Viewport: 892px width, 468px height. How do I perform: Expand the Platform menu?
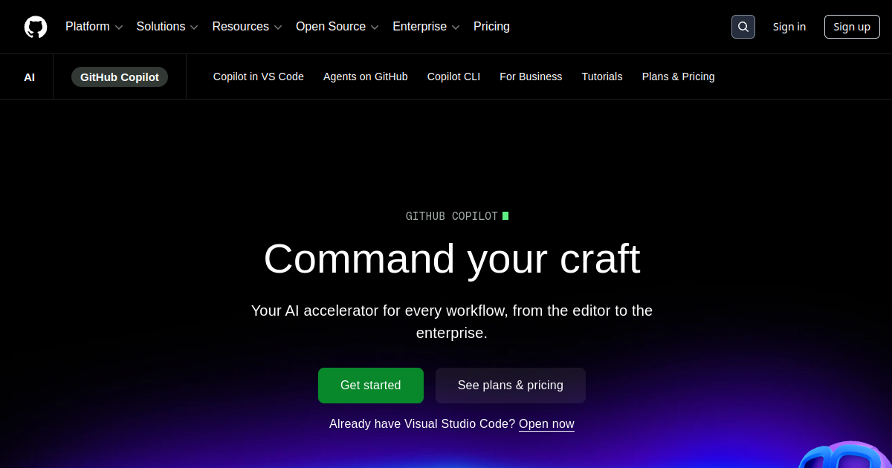click(94, 27)
